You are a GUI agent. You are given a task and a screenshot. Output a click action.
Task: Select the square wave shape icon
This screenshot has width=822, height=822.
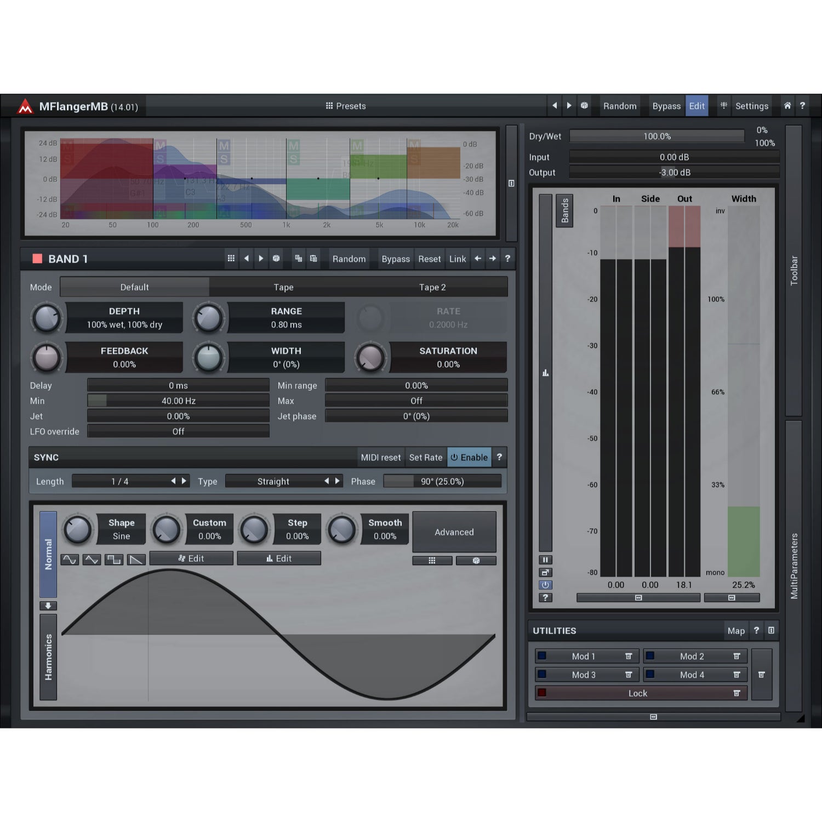[x=114, y=560]
